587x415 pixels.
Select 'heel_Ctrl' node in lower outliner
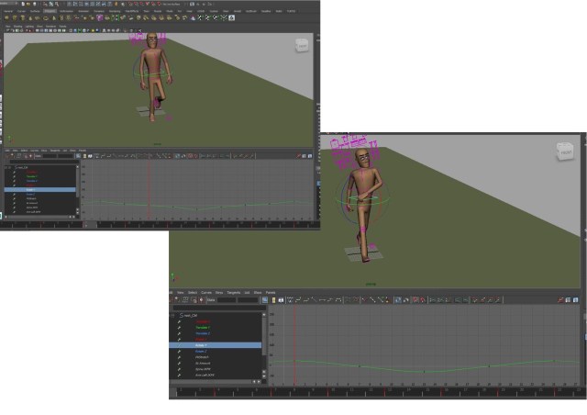[x=192, y=315]
